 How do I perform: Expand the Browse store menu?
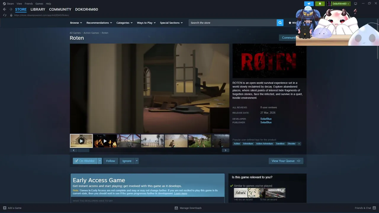76,23
